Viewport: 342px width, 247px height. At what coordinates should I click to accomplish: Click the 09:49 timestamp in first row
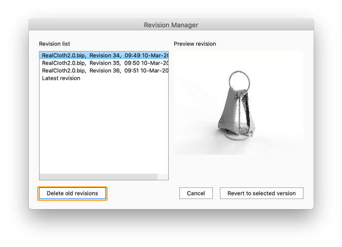click(132, 55)
